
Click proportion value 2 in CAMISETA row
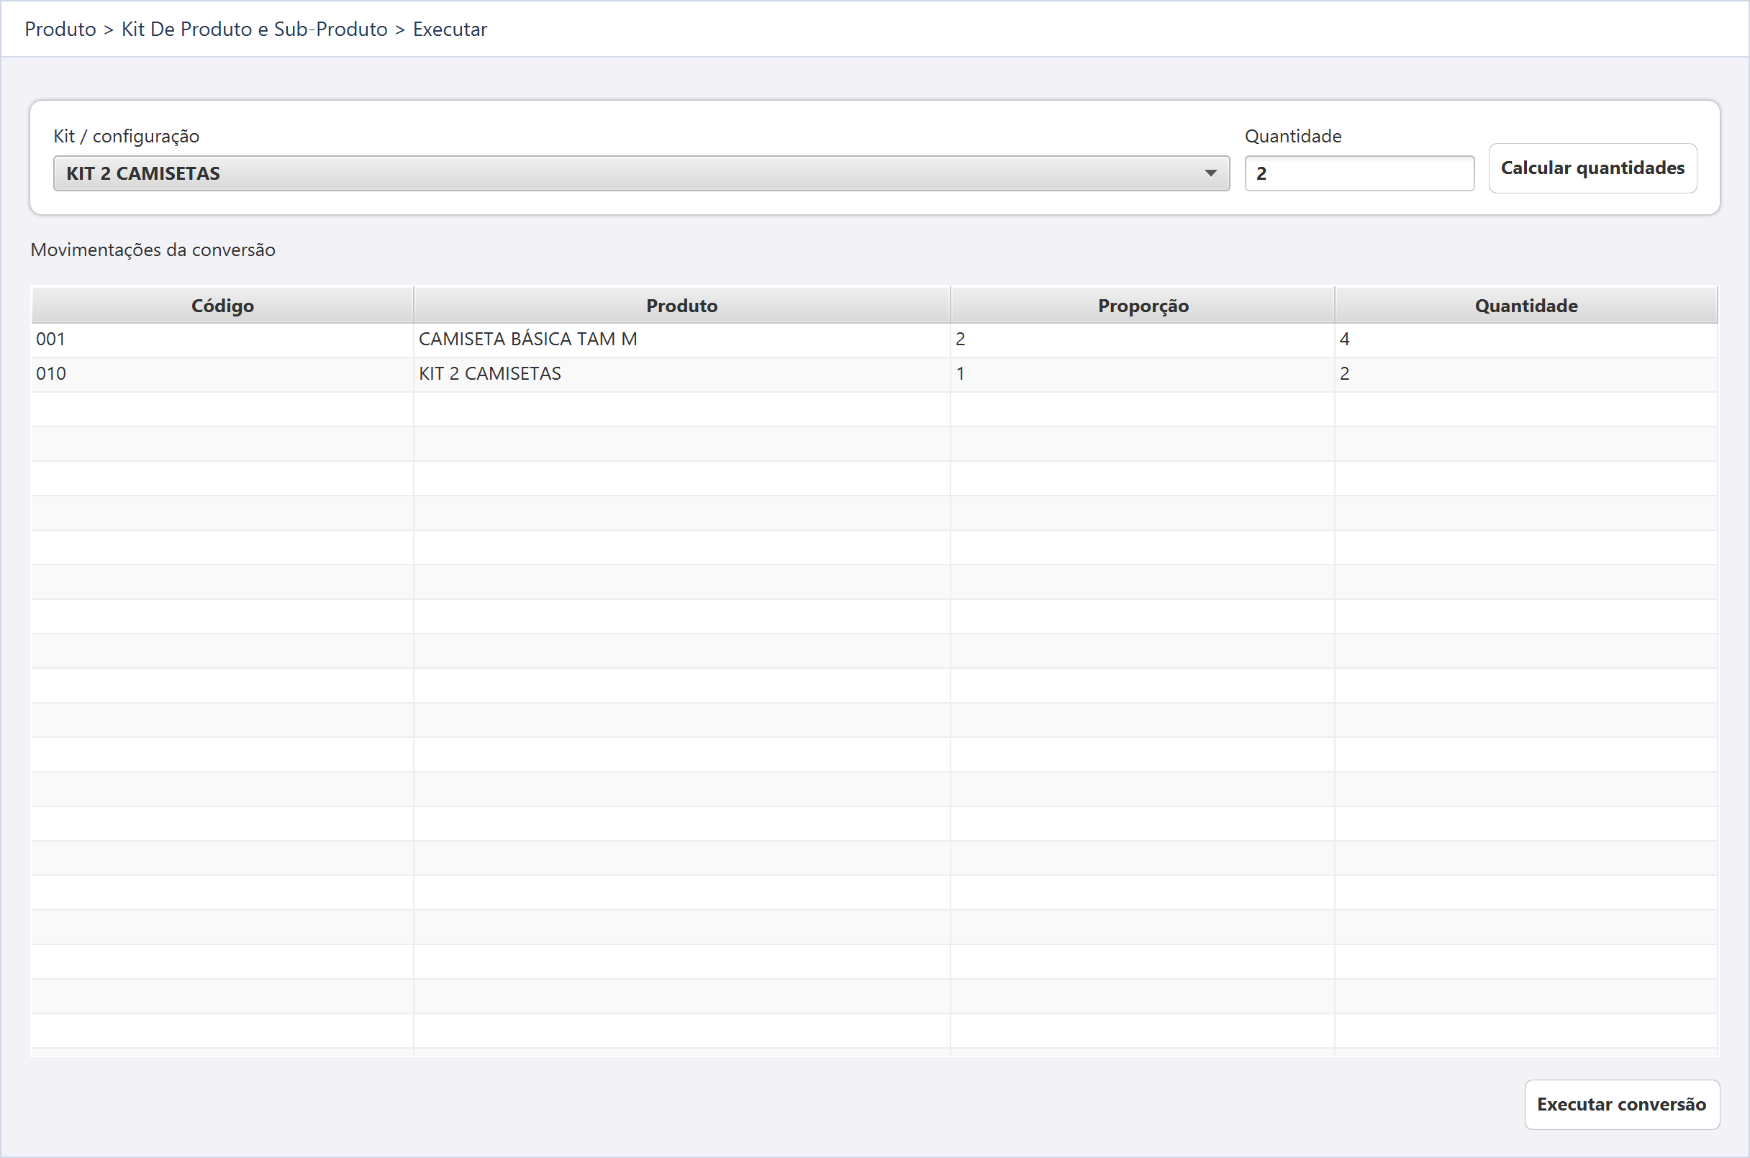[1143, 339]
